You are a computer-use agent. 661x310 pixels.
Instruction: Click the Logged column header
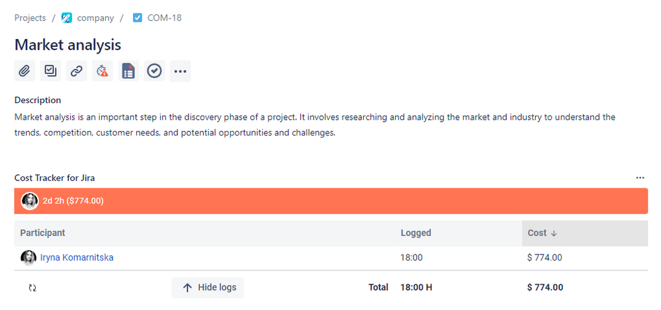[416, 233]
